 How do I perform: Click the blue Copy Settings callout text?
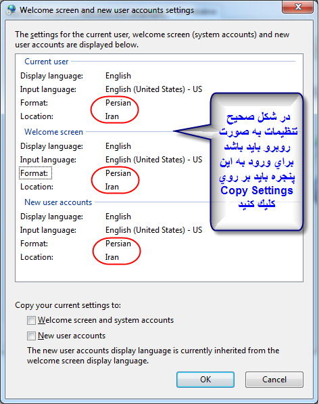tap(257, 190)
